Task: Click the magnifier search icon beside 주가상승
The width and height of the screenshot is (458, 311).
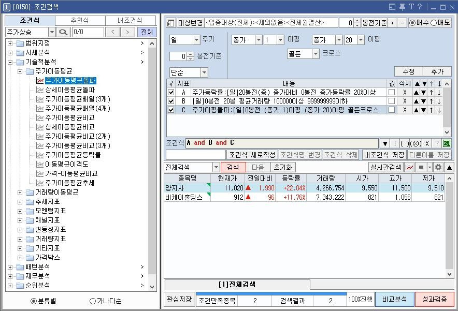Action: click(x=64, y=31)
